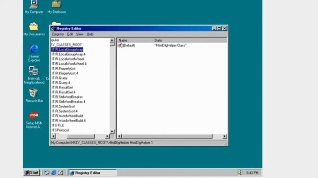The height and width of the screenshot is (178, 318).
Task: Open Network Neighborhood icon
Action: [34, 75]
